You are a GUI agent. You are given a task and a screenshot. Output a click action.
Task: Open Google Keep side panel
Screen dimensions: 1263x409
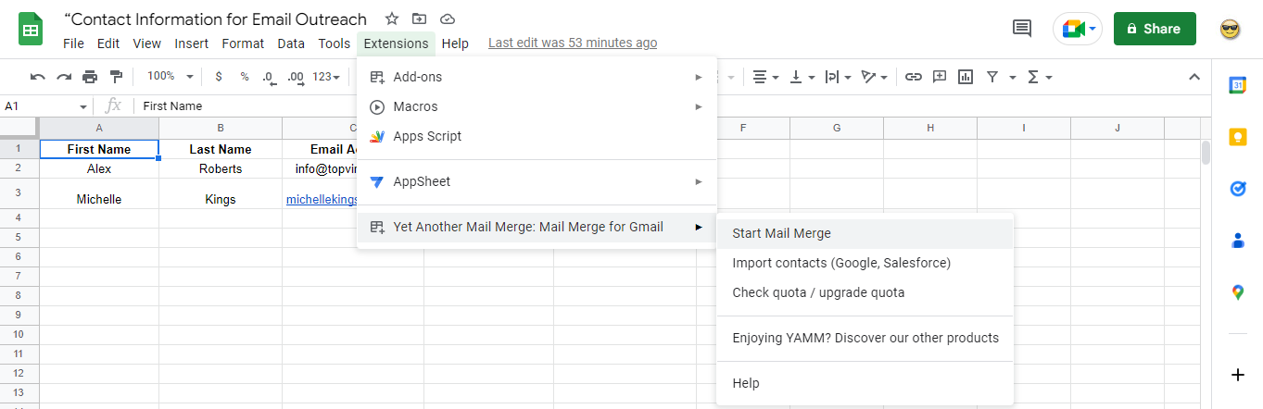pos(1237,137)
